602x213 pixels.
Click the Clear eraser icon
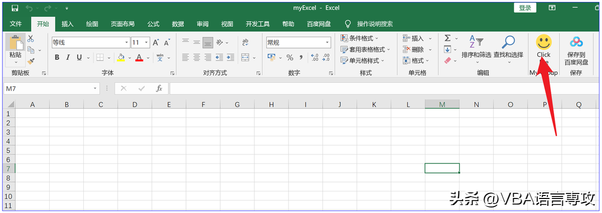tap(447, 60)
